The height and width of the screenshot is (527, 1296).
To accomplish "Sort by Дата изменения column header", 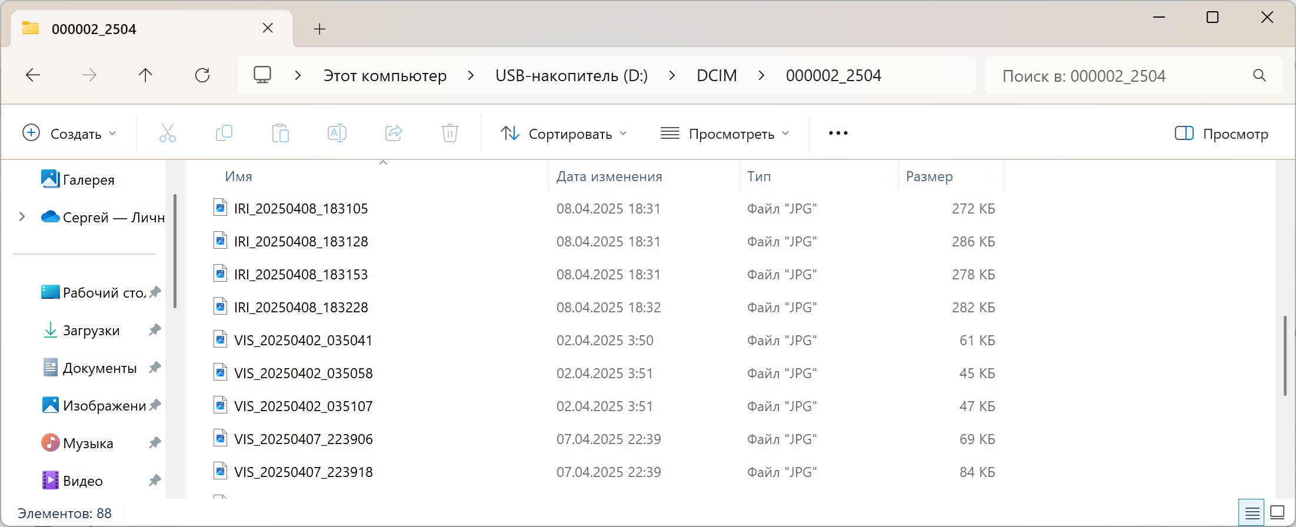I will coord(609,176).
